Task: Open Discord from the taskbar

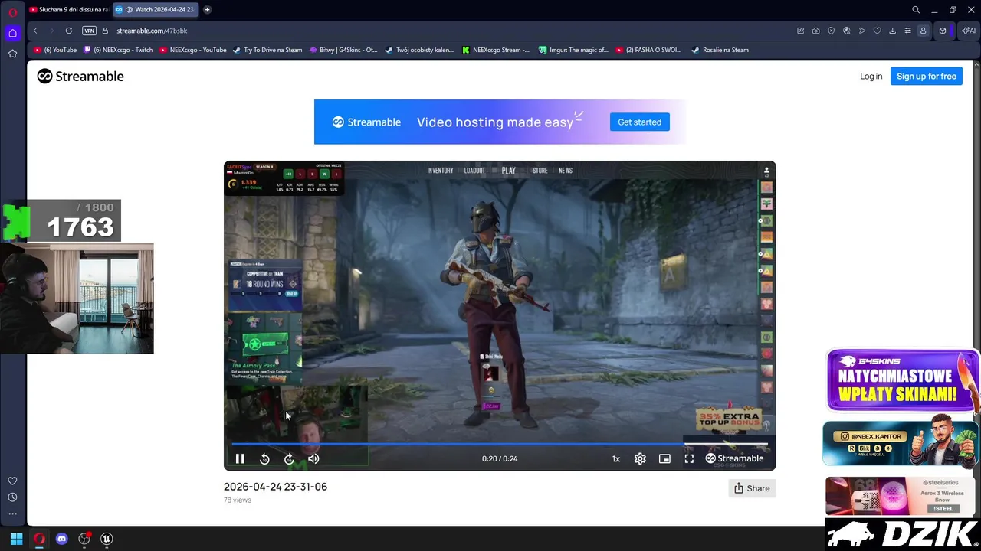Action: click(x=62, y=539)
